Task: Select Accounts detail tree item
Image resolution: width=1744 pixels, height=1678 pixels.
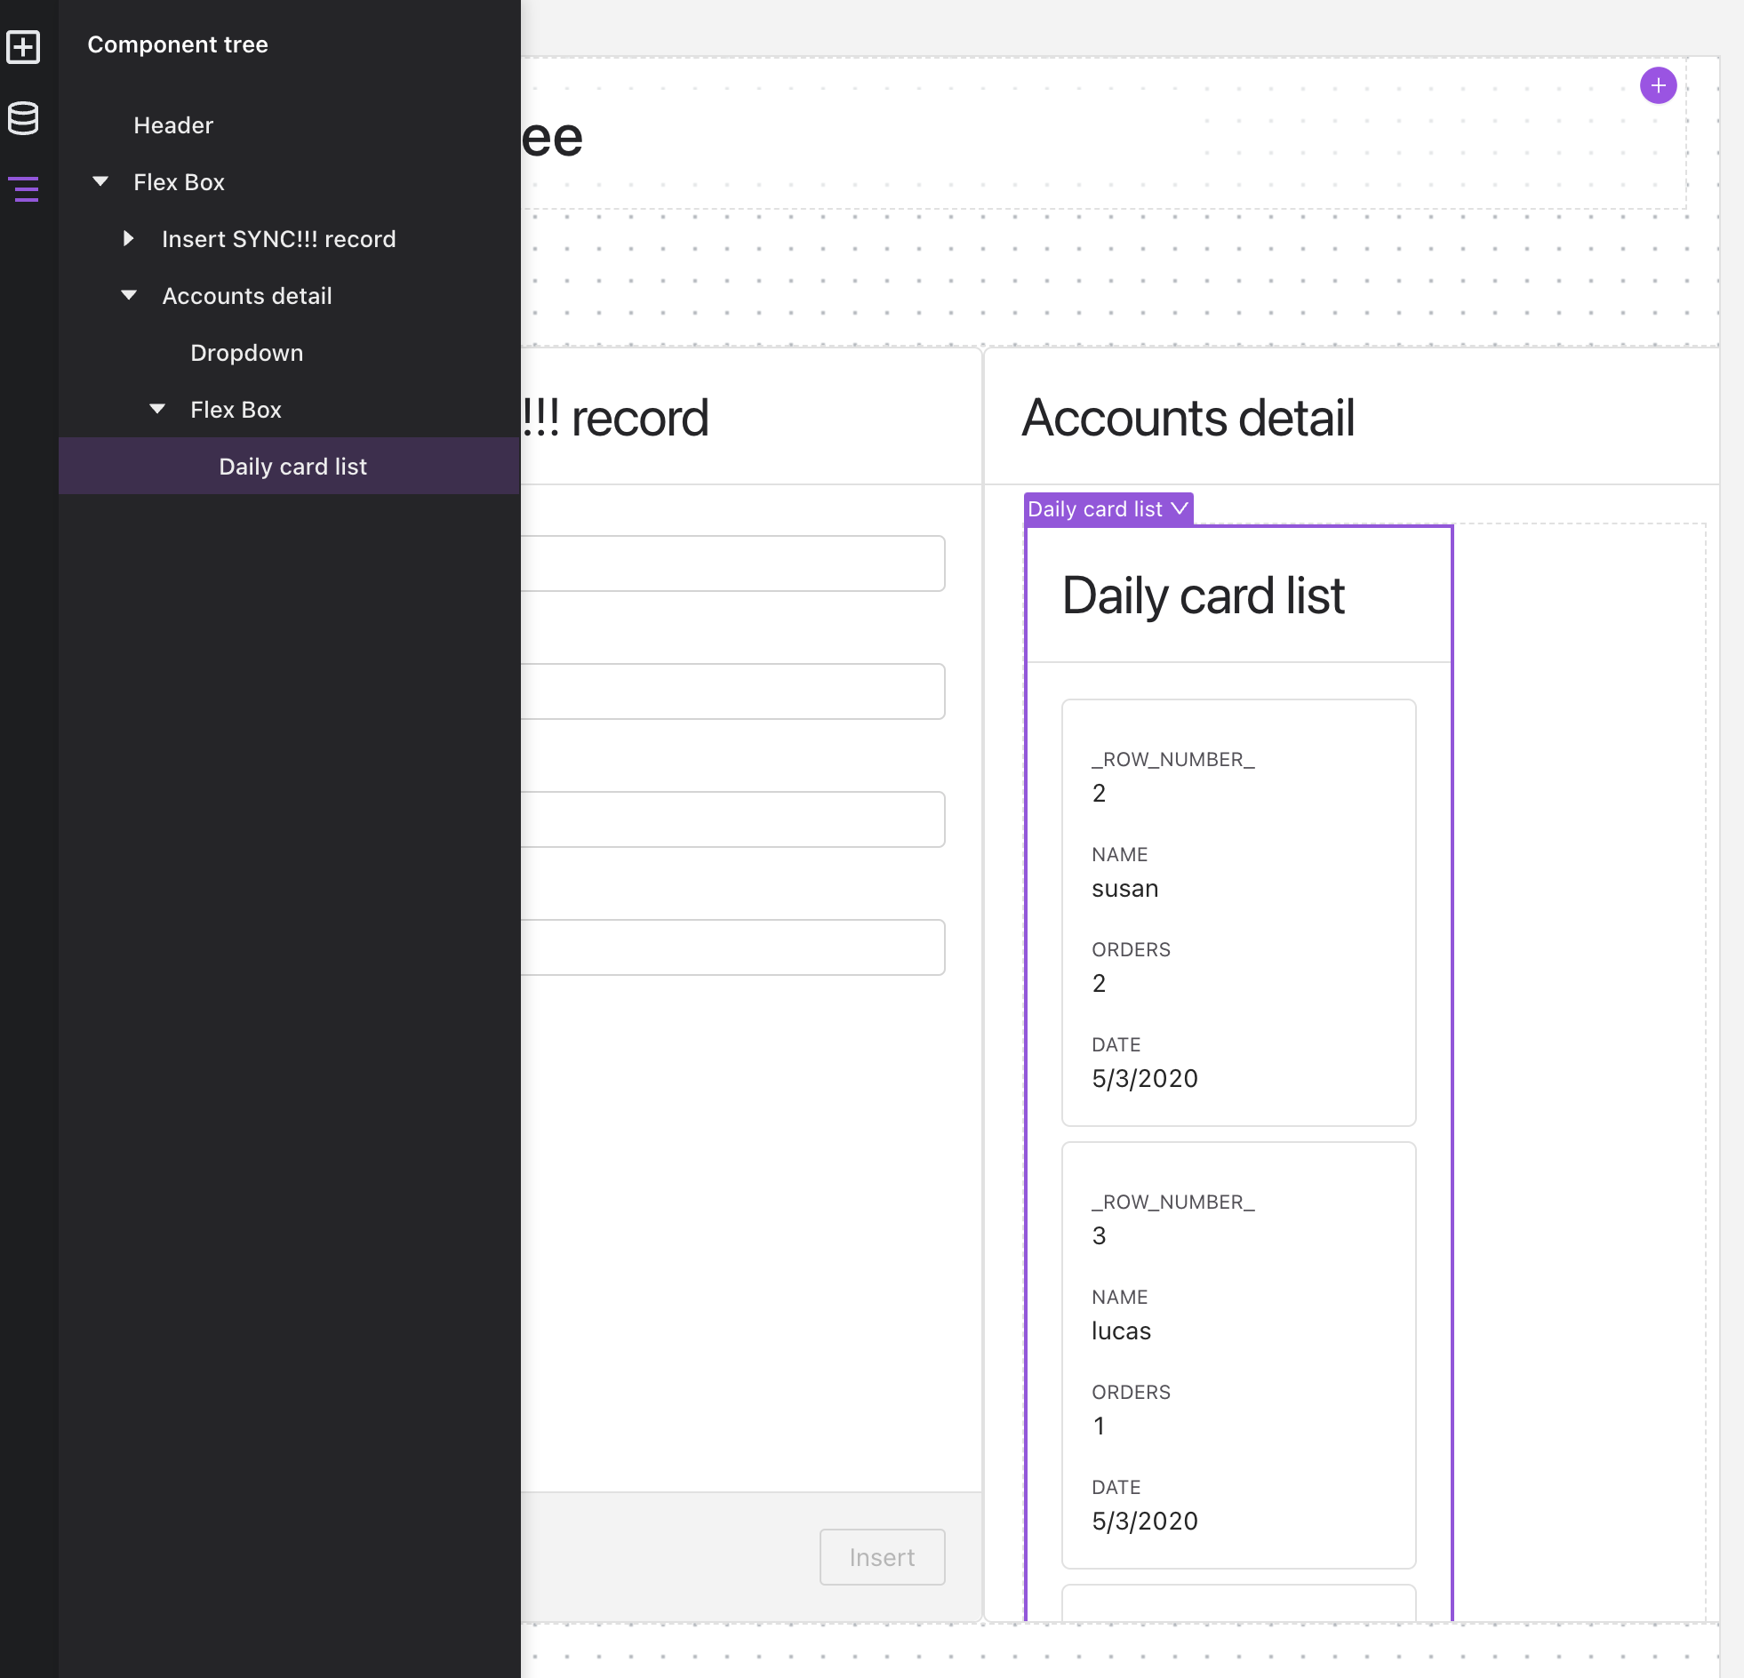Action: [x=246, y=296]
